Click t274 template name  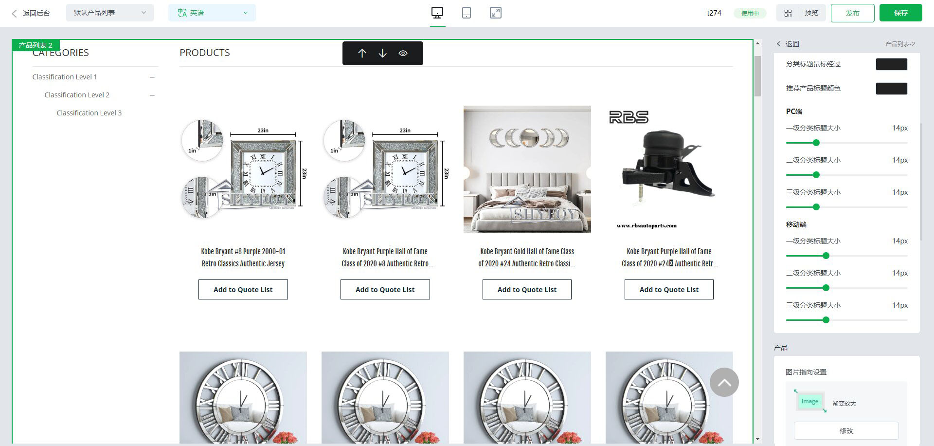coord(714,13)
